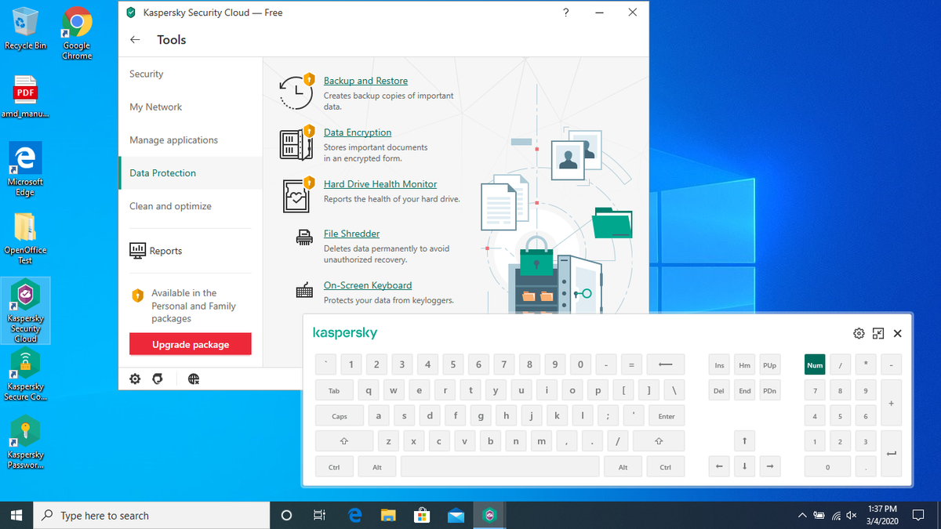This screenshot has height=529, width=941.
Task: Open the Backup and Restore link
Action: [365, 81]
